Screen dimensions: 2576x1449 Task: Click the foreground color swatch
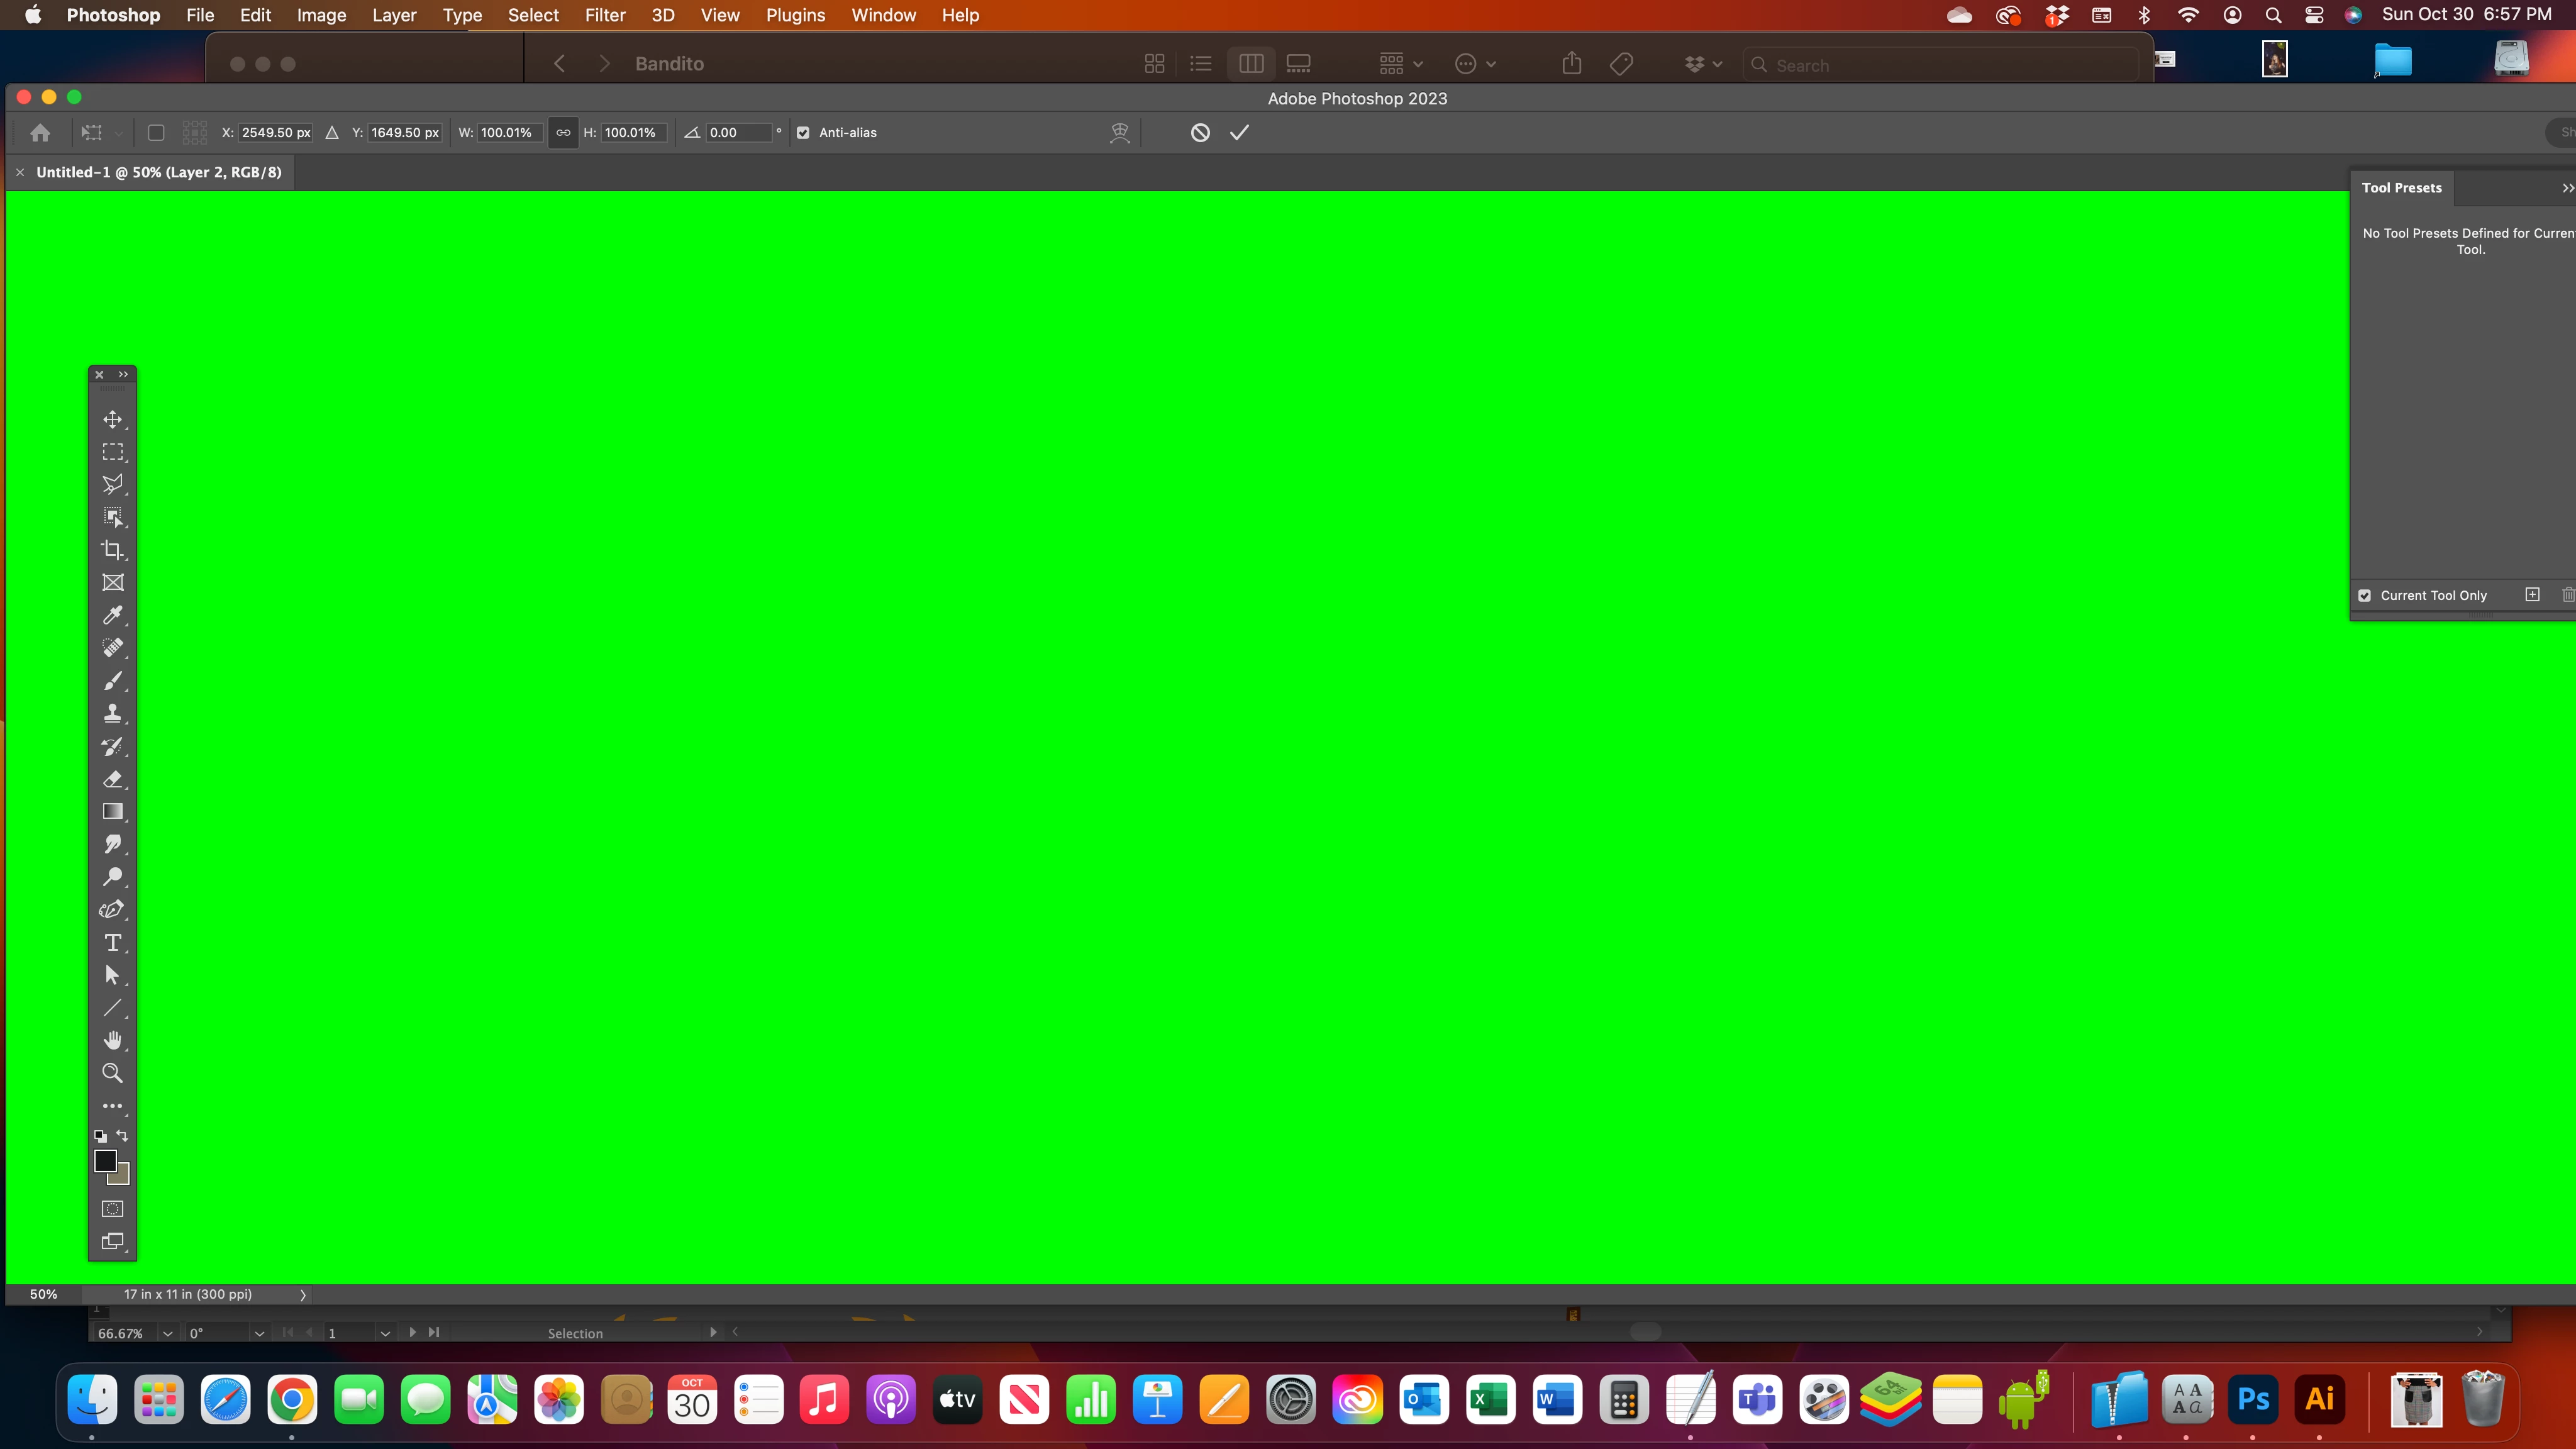tap(105, 1161)
